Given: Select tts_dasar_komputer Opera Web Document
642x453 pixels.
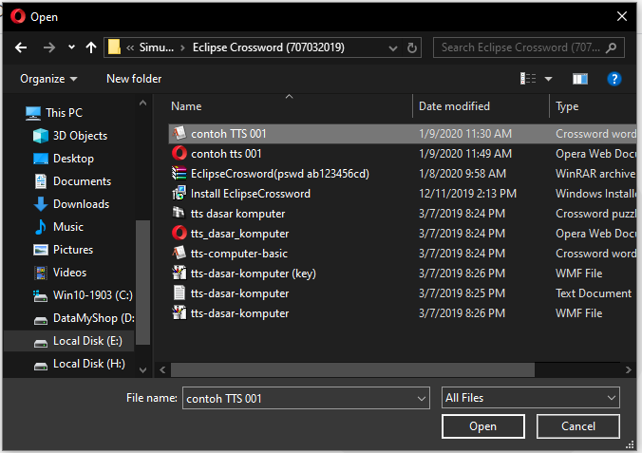Looking at the screenshot, I should (x=402, y=234).
